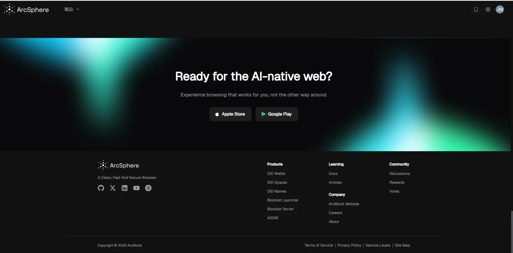
Task: Open the YouTube social icon
Action: (137, 188)
